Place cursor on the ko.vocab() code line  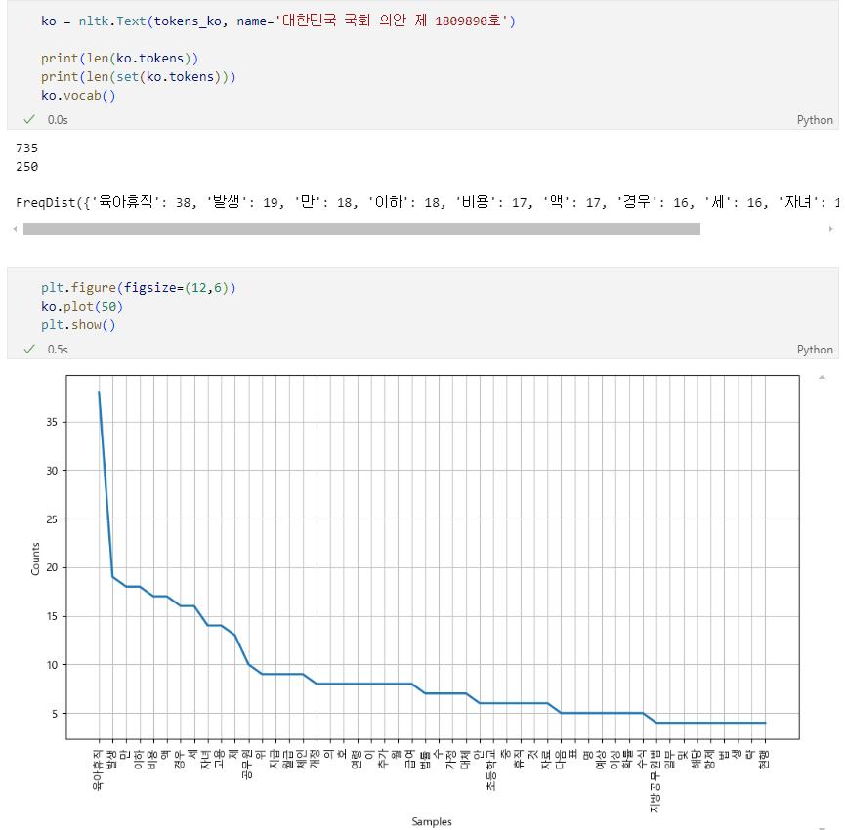(x=78, y=96)
